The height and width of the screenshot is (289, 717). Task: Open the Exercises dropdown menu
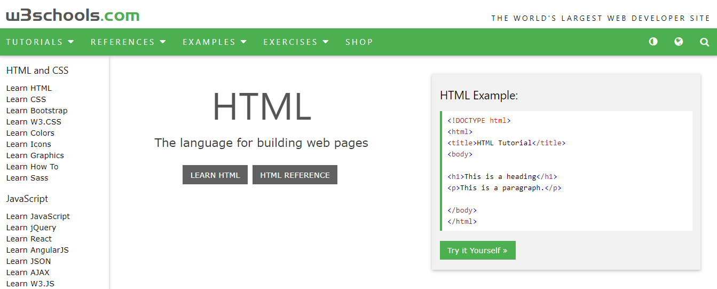(x=296, y=42)
